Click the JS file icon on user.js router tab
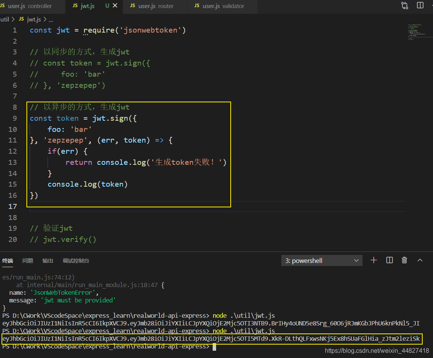Image resolution: width=433 pixels, height=358 pixels. pos(133,5)
